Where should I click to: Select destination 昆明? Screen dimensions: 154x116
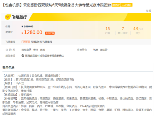(x=42, y=50)
